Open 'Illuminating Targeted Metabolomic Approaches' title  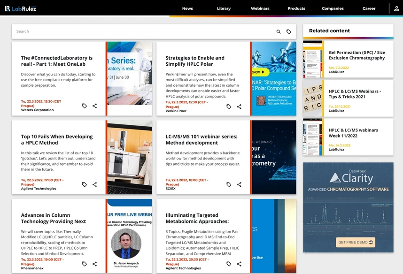197,218
